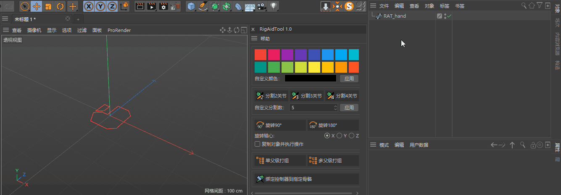The image size is (561, 195).
Task: Open the viewport 显示 menu
Action: tap(52, 30)
